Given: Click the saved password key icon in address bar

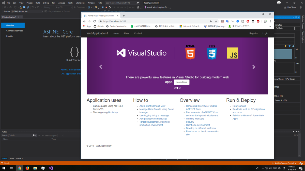Looking at the screenshot, I should coord(211,21).
